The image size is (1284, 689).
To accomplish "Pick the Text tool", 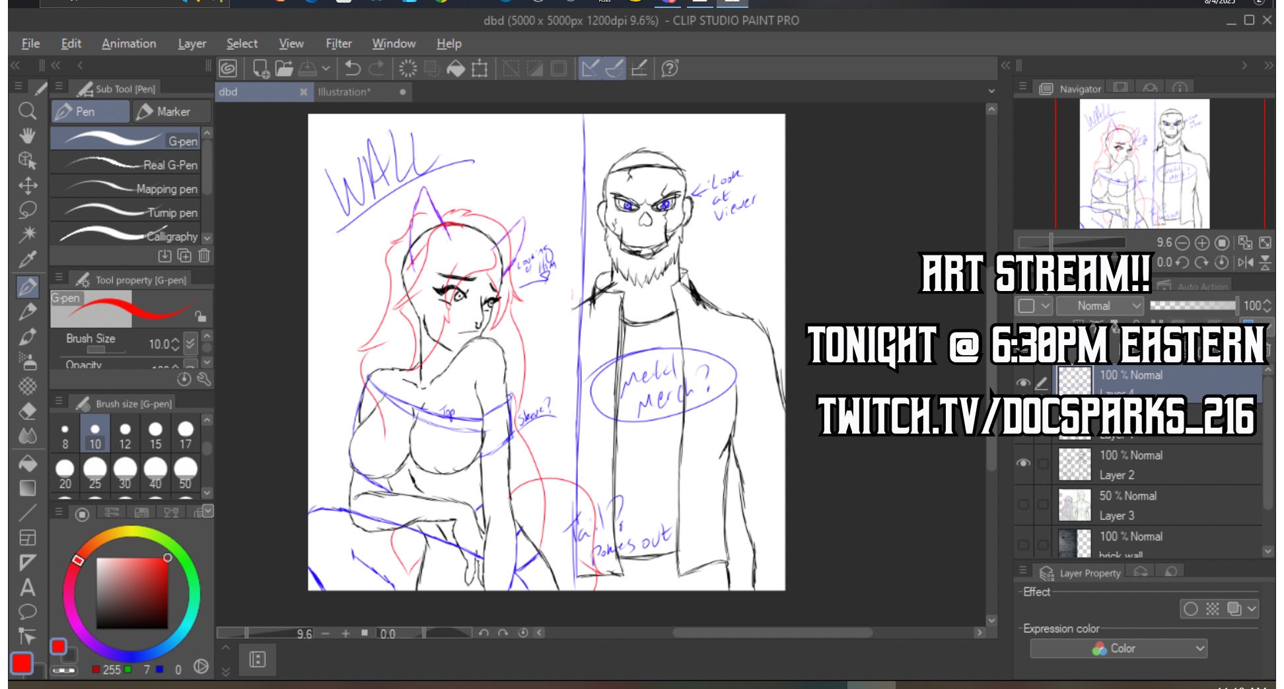I will [27, 587].
